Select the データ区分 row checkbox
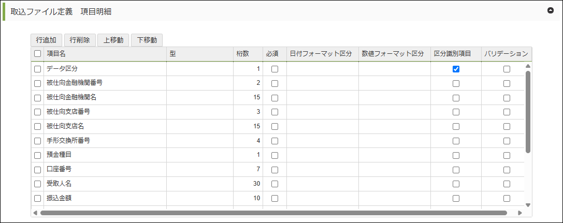The width and height of the screenshot is (563, 223). (x=37, y=69)
